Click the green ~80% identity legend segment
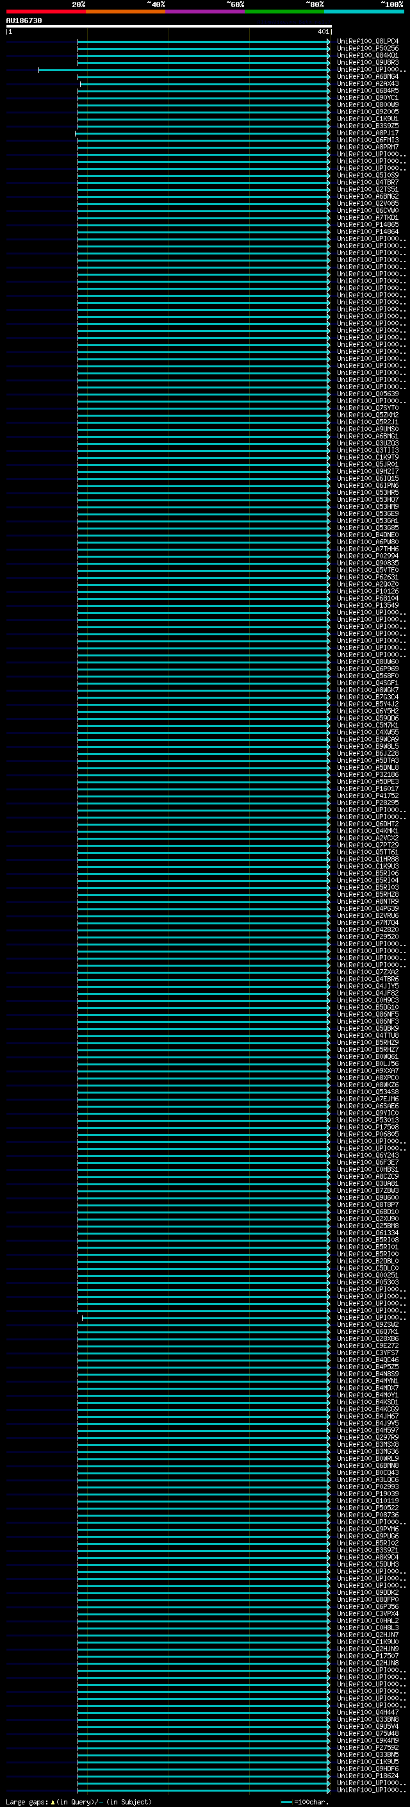The height and width of the screenshot is (1807, 410). [284, 12]
